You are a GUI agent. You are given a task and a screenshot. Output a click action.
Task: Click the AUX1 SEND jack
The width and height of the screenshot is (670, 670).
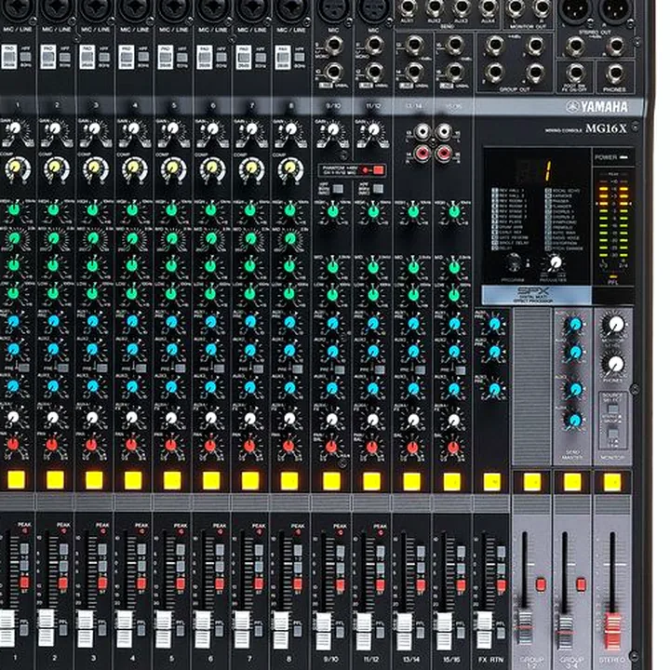point(407,7)
